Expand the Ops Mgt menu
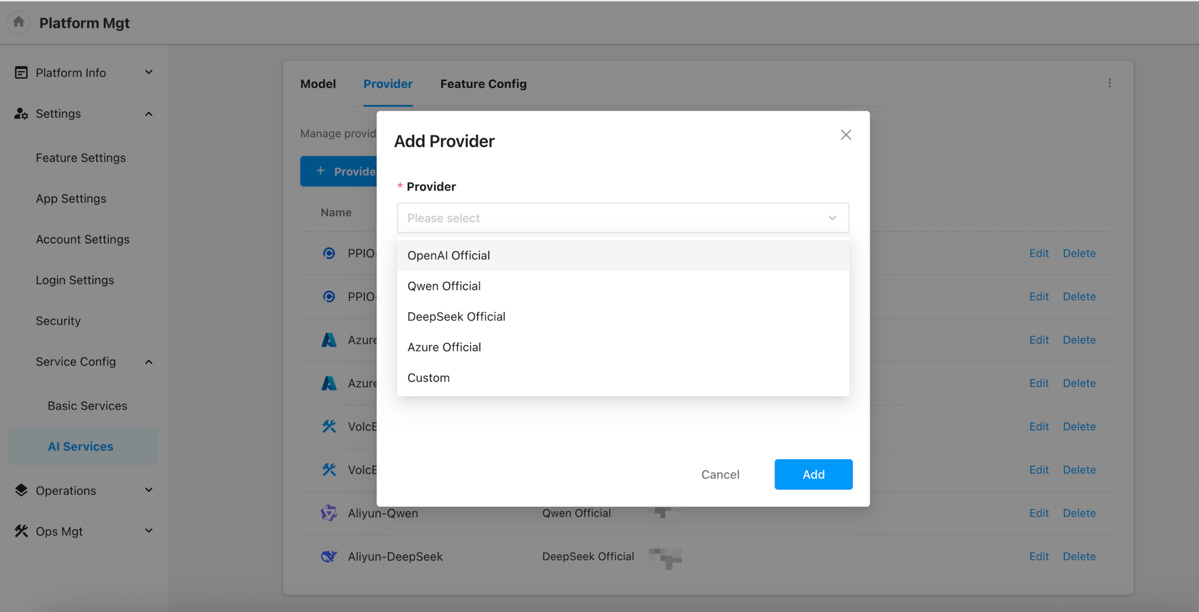Image resolution: width=1199 pixels, height=612 pixels. pos(148,531)
